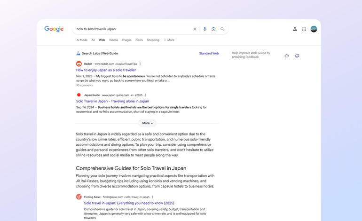Image resolution: width=362 pixels, height=221 pixels.
Task: Click the Google logo
Action: 54,29
